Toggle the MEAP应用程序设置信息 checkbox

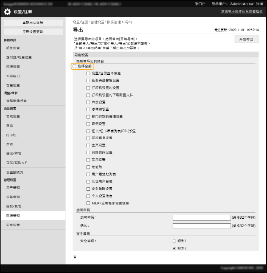pyautogui.click(x=88, y=203)
